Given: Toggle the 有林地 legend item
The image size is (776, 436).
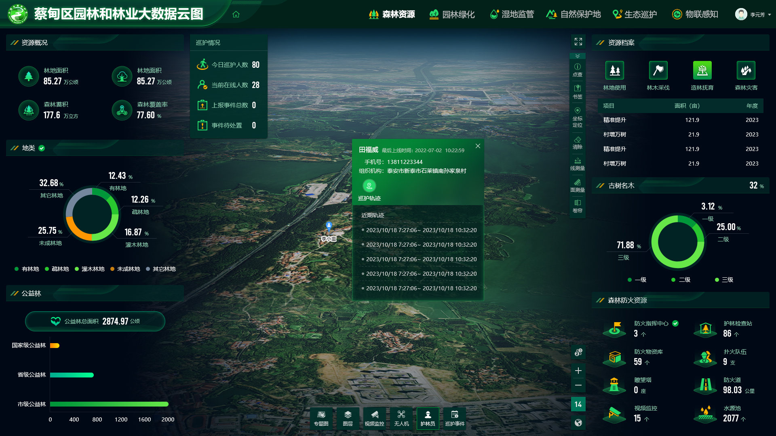Looking at the screenshot, I should (x=27, y=269).
